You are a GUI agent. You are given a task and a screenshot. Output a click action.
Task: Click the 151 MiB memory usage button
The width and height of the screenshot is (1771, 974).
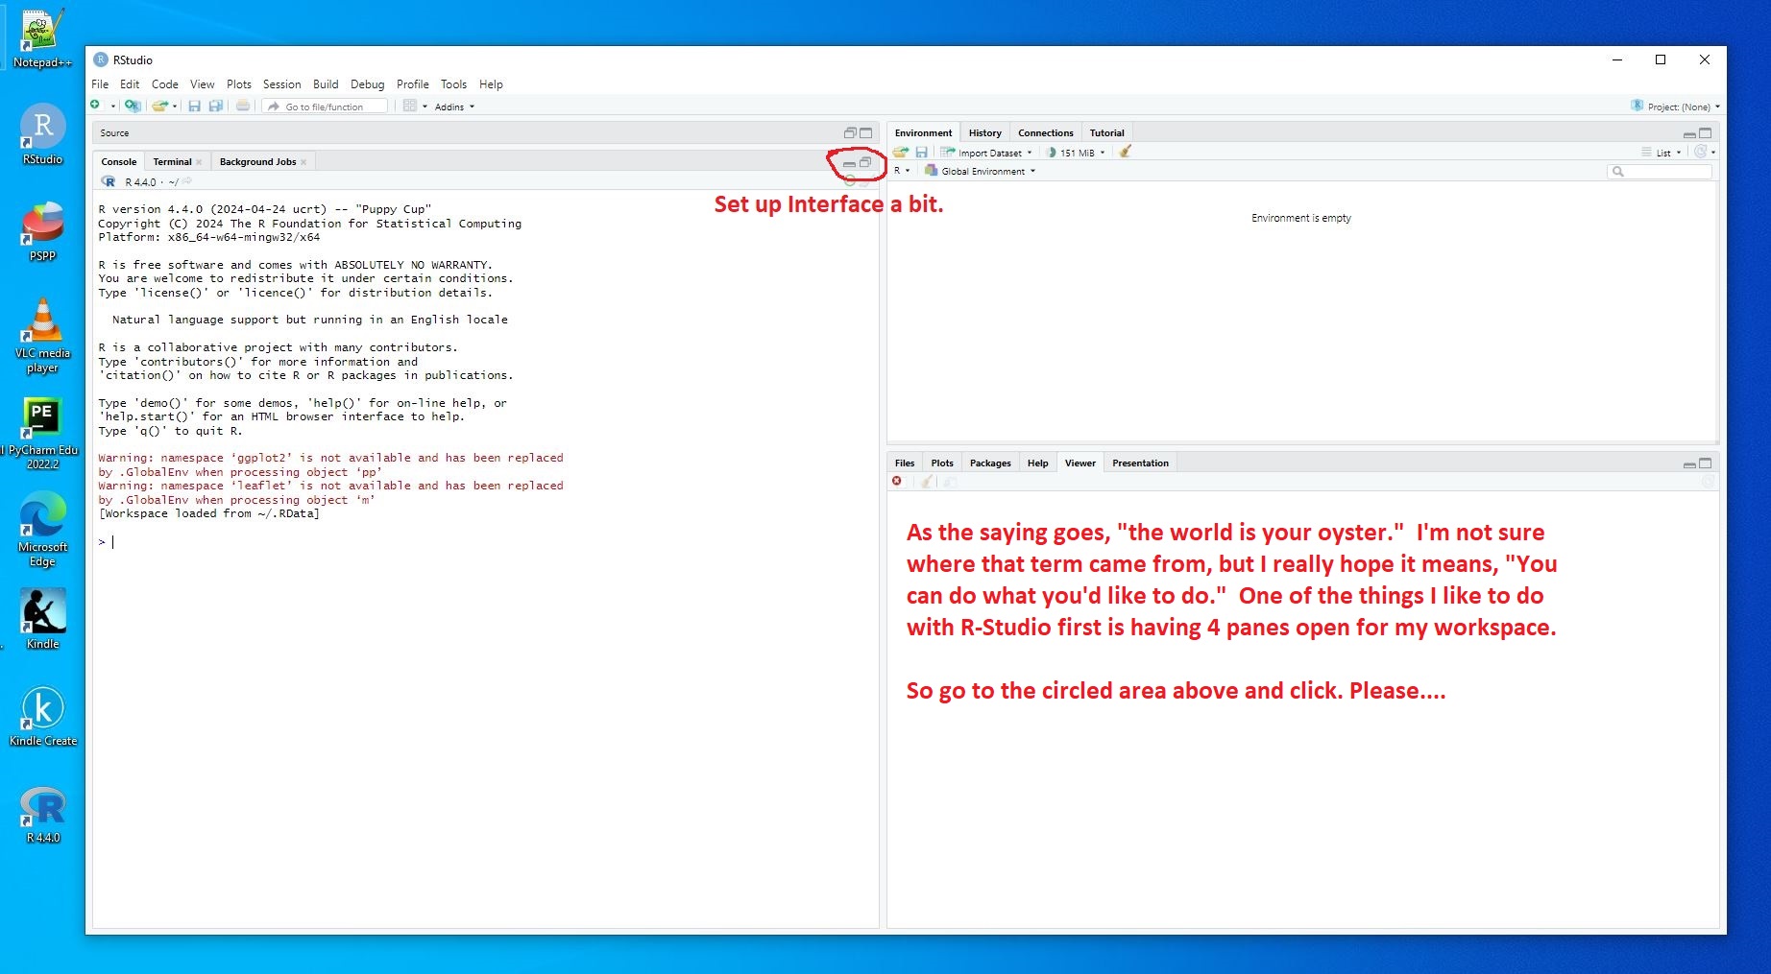click(1077, 153)
